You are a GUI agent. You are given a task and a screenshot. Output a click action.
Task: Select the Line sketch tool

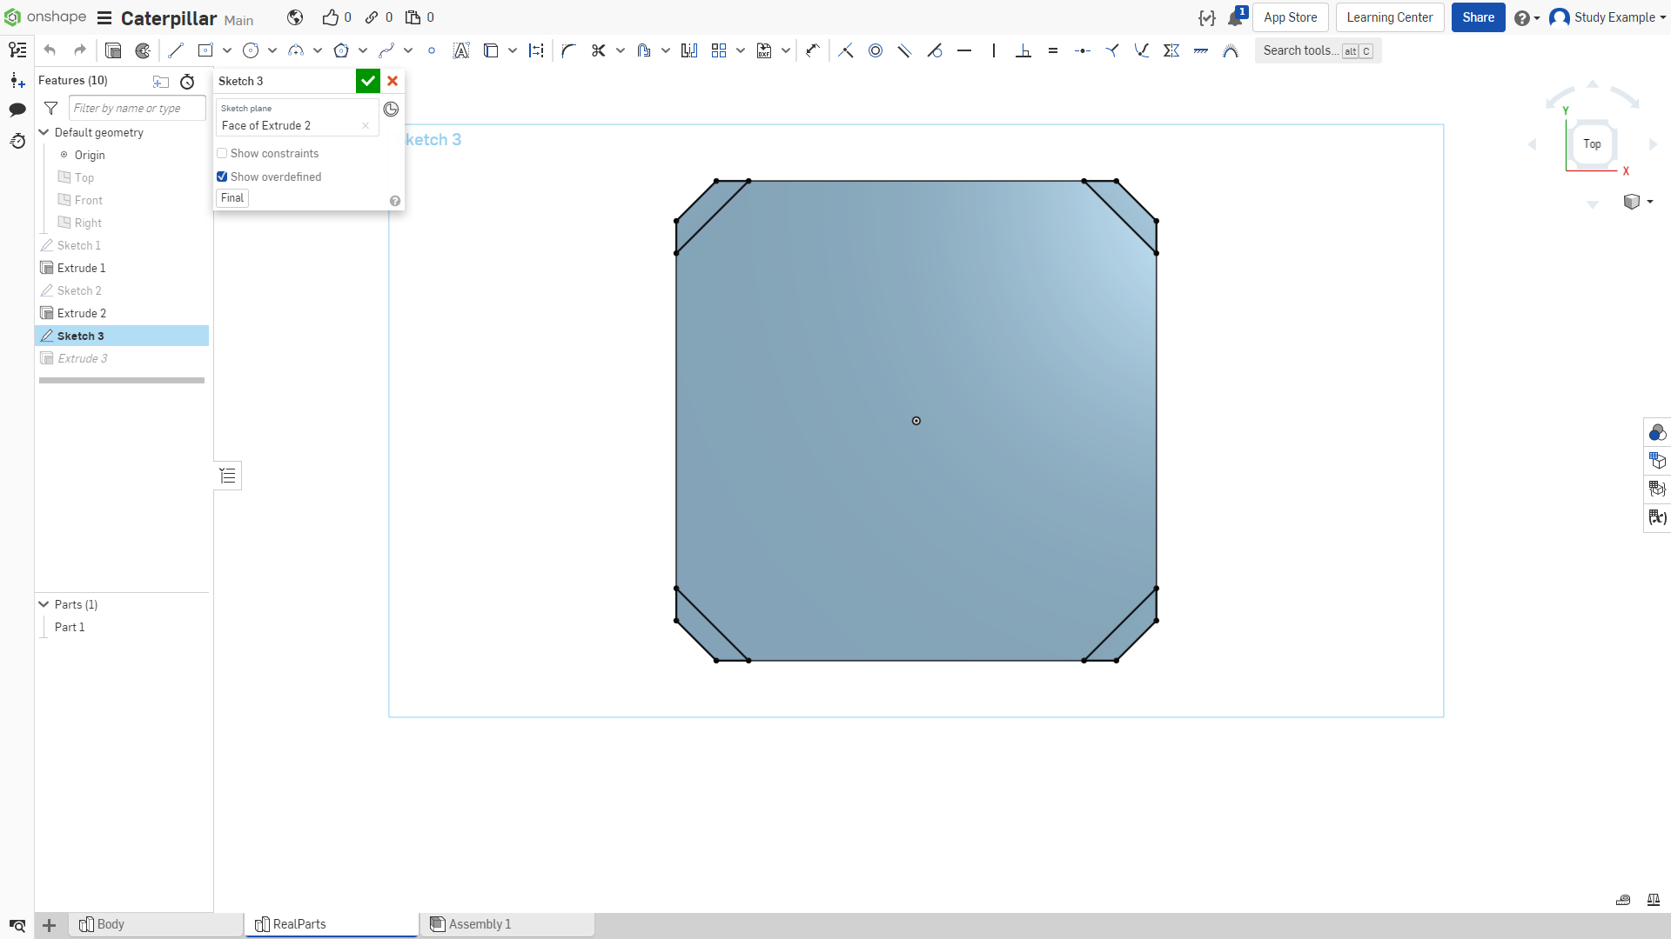point(176,50)
